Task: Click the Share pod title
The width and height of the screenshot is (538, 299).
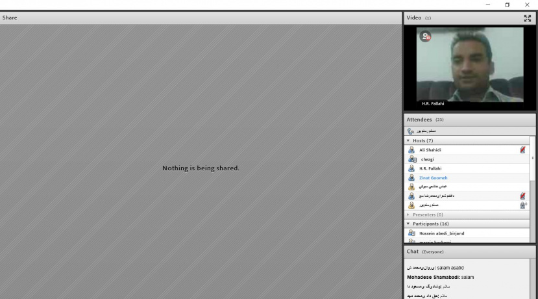Action: pyautogui.click(x=10, y=18)
